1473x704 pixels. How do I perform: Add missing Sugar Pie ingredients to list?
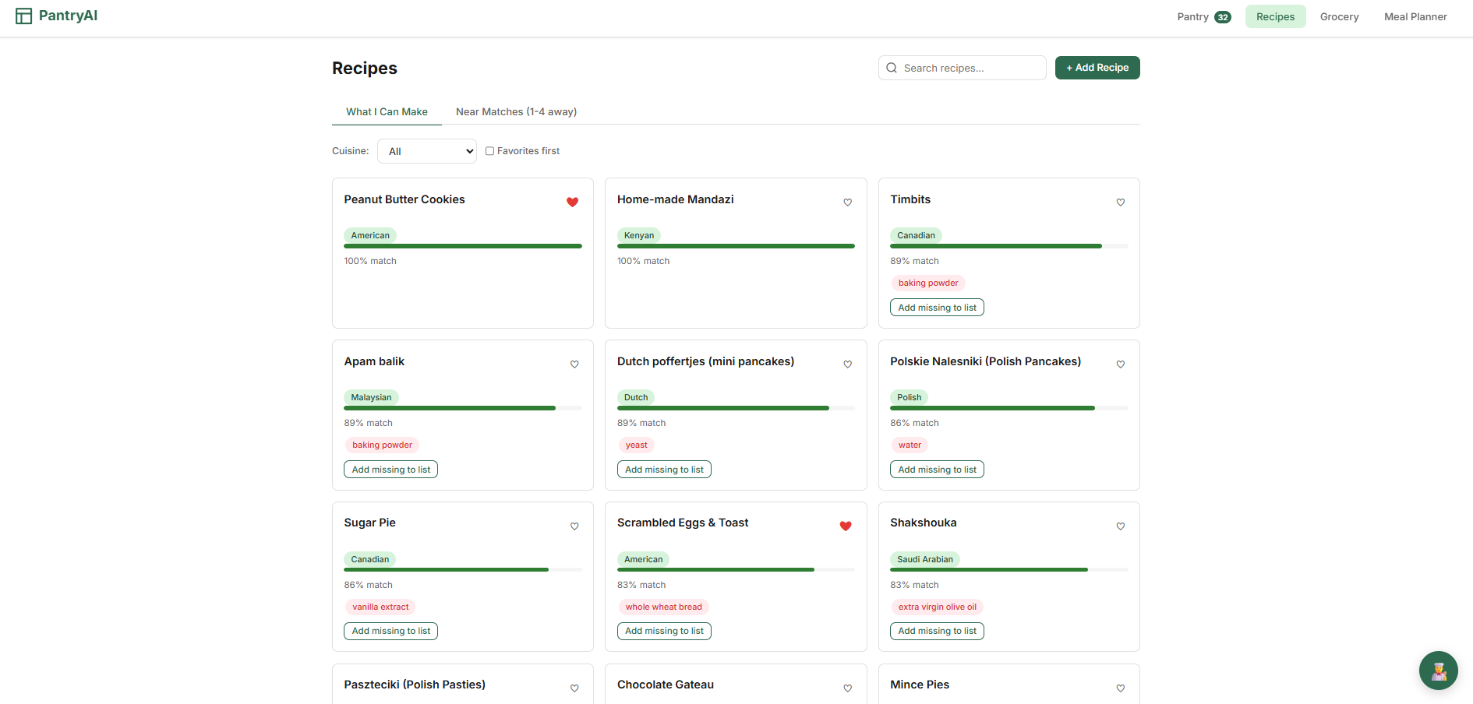tap(390, 631)
